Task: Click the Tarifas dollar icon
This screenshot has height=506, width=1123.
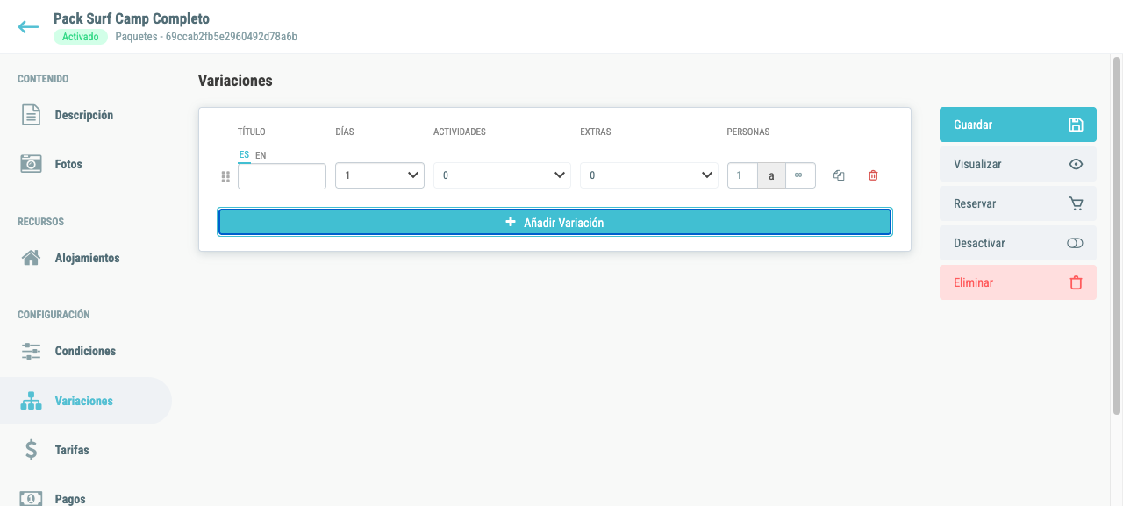Action: tap(31, 450)
